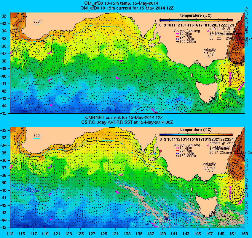Click the temperature color bar in the OM_afD0 panel

tap(196, 20)
